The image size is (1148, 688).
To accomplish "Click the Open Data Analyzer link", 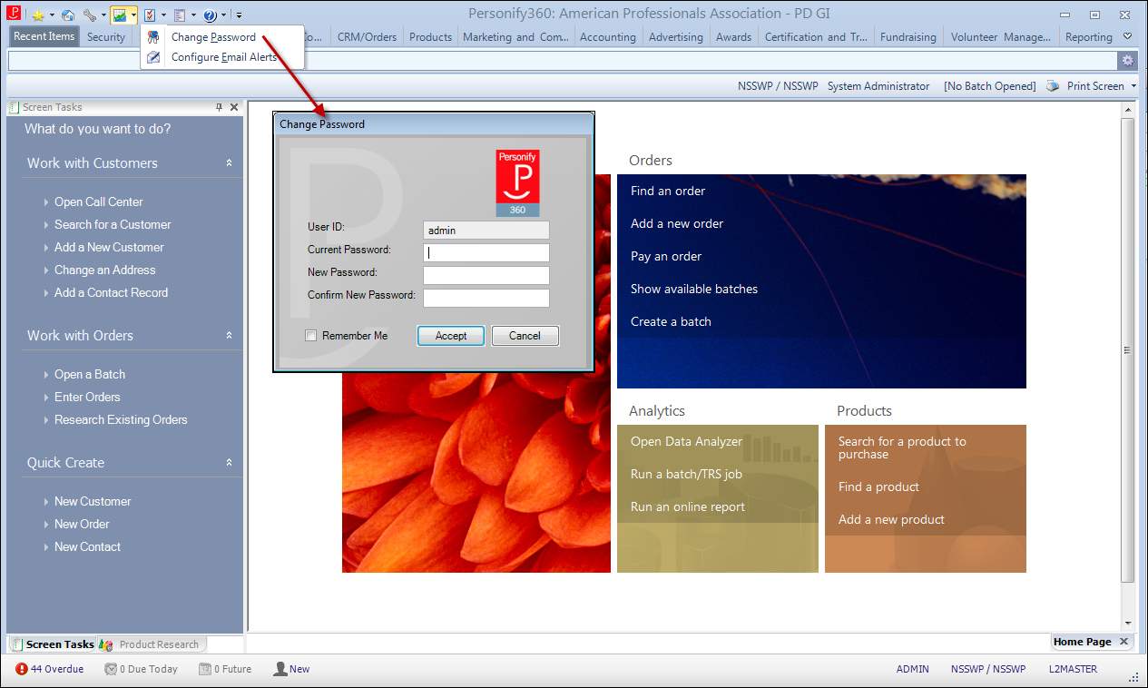I will (686, 442).
